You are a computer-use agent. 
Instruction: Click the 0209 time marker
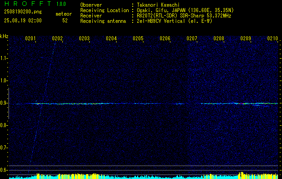coord(246,38)
